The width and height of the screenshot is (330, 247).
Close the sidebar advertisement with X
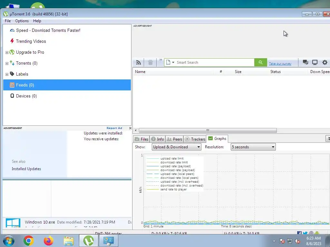[x=130, y=128]
